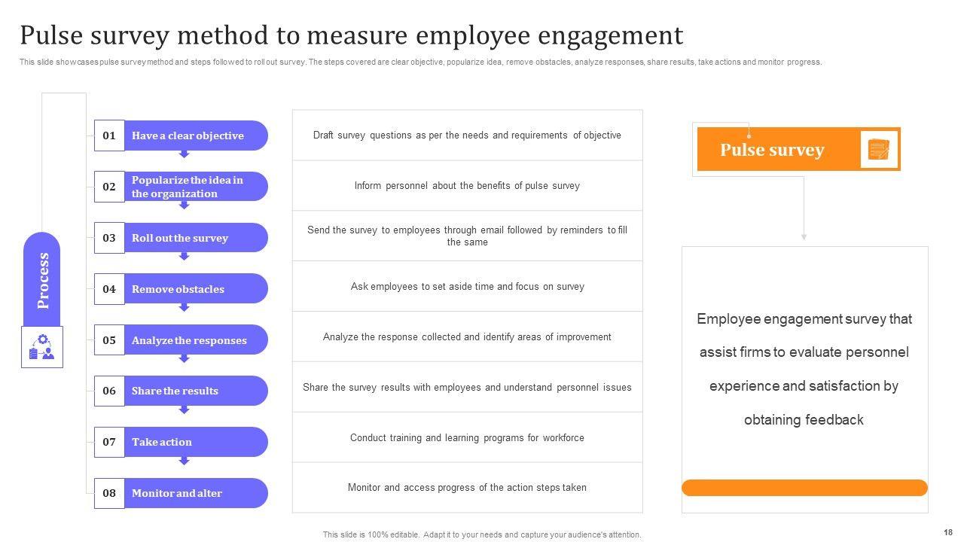Click the 01 step number box
This screenshot has width=964, height=542.
109,135
